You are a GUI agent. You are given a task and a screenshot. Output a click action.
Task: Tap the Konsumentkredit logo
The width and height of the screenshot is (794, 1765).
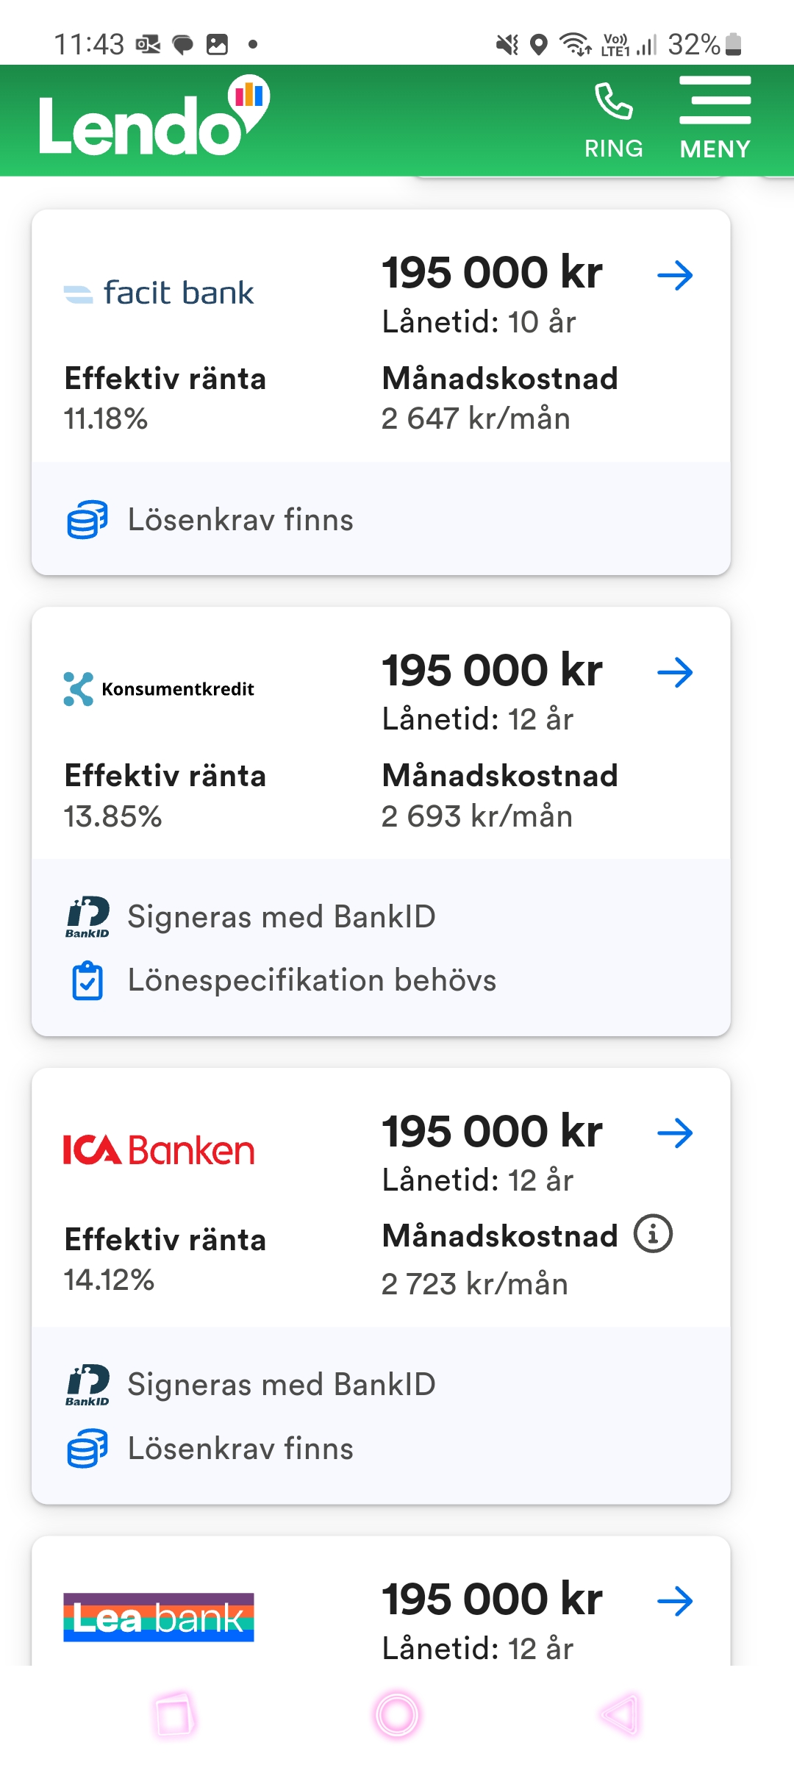(x=159, y=689)
